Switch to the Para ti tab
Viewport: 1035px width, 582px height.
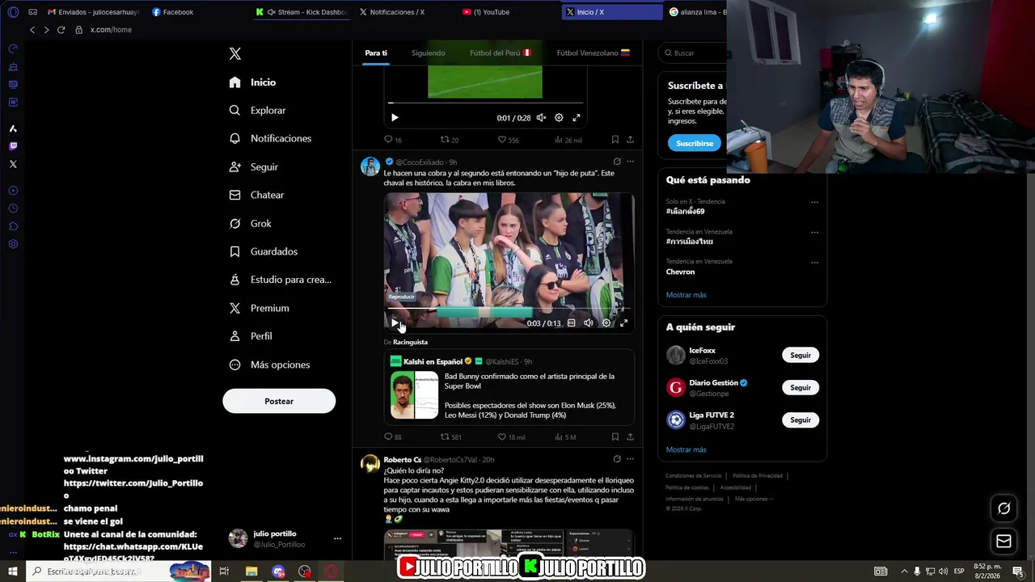(375, 53)
